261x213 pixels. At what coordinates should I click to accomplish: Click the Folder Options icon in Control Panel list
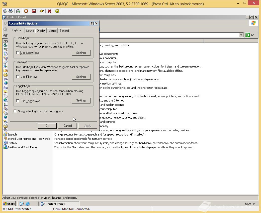coord(6,71)
